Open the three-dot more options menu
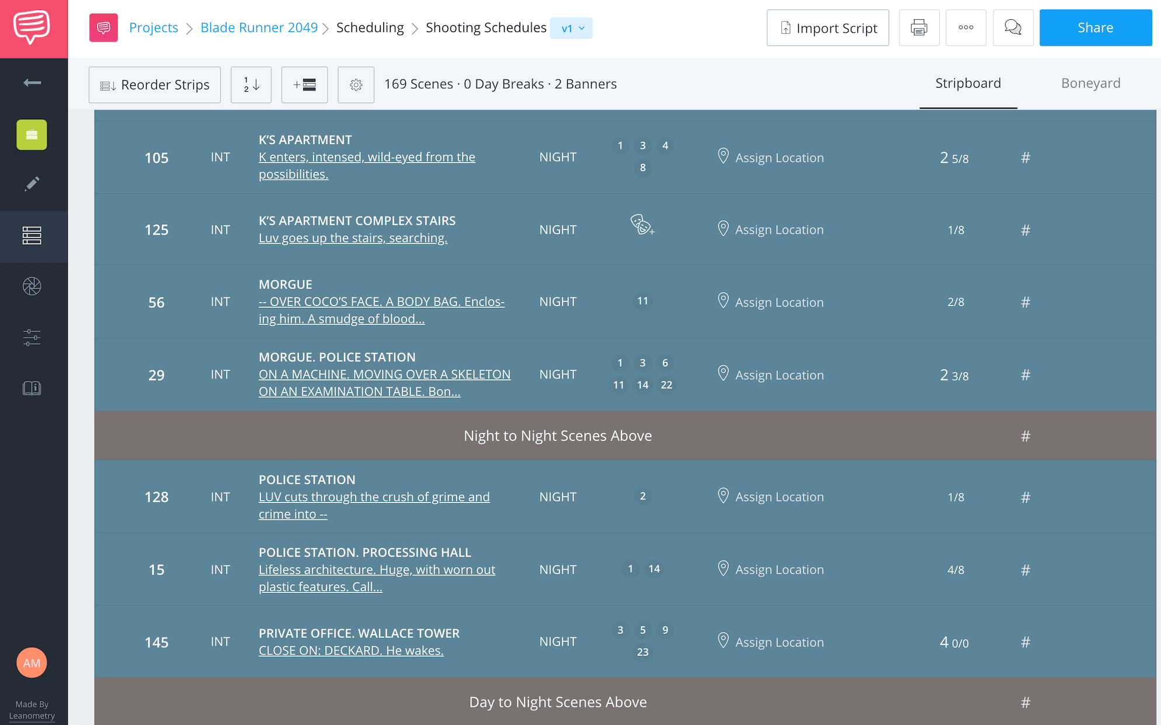The width and height of the screenshot is (1161, 725). pyautogui.click(x=966, y=27)
